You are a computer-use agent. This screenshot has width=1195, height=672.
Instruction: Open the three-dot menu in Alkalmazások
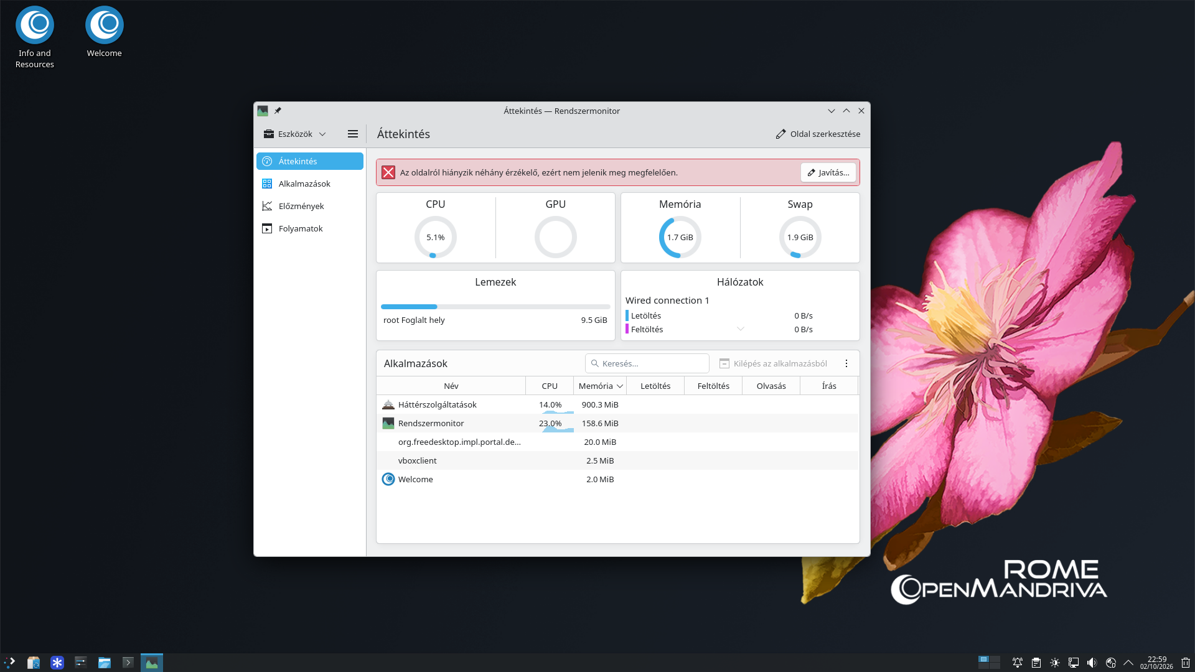click(x=846, y=363)
